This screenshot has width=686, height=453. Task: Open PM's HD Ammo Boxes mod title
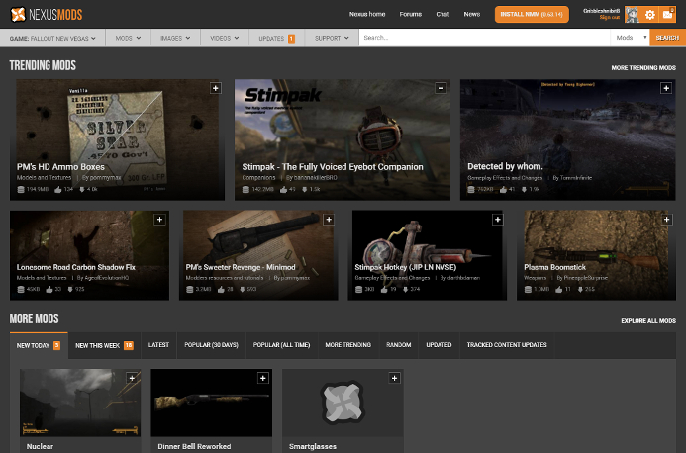[60, 167]
